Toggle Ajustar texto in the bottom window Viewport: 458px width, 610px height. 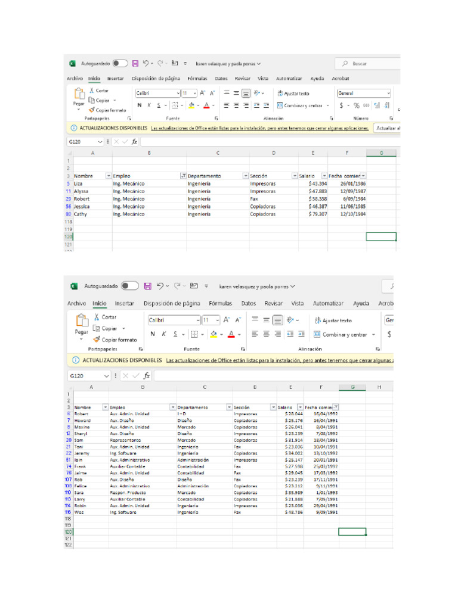point(336,320)
